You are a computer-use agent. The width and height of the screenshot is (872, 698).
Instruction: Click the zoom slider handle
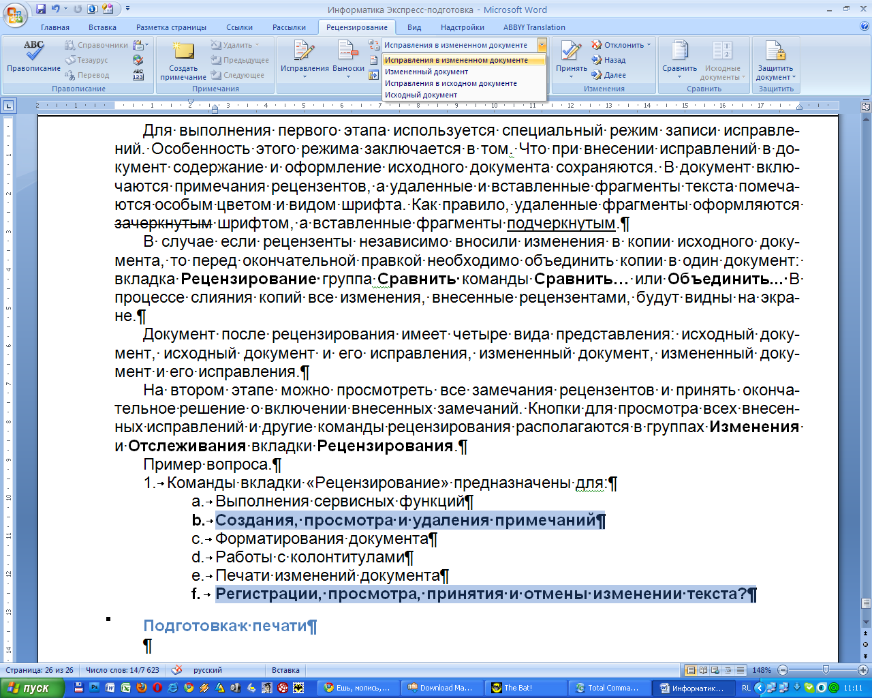point(826,670)
